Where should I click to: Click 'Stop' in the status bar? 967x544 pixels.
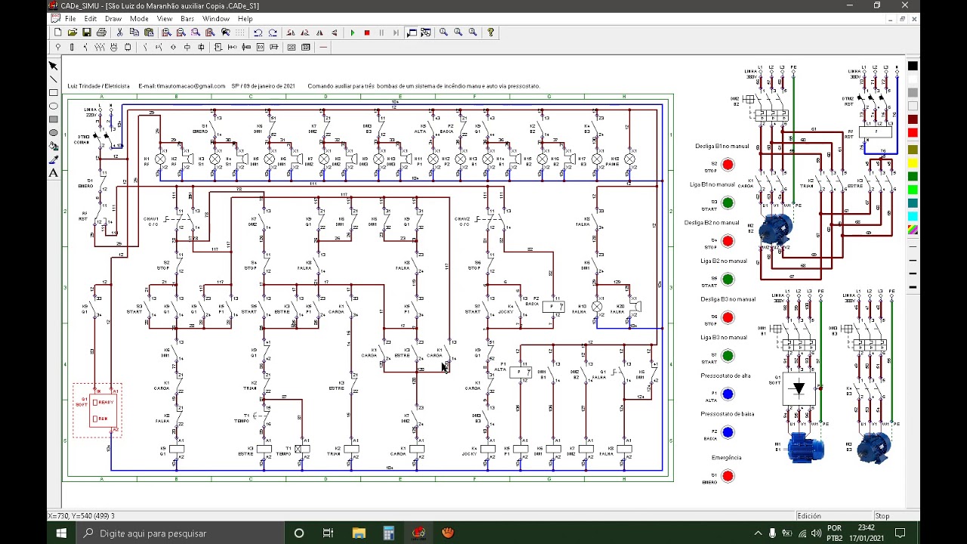[882, 516]
